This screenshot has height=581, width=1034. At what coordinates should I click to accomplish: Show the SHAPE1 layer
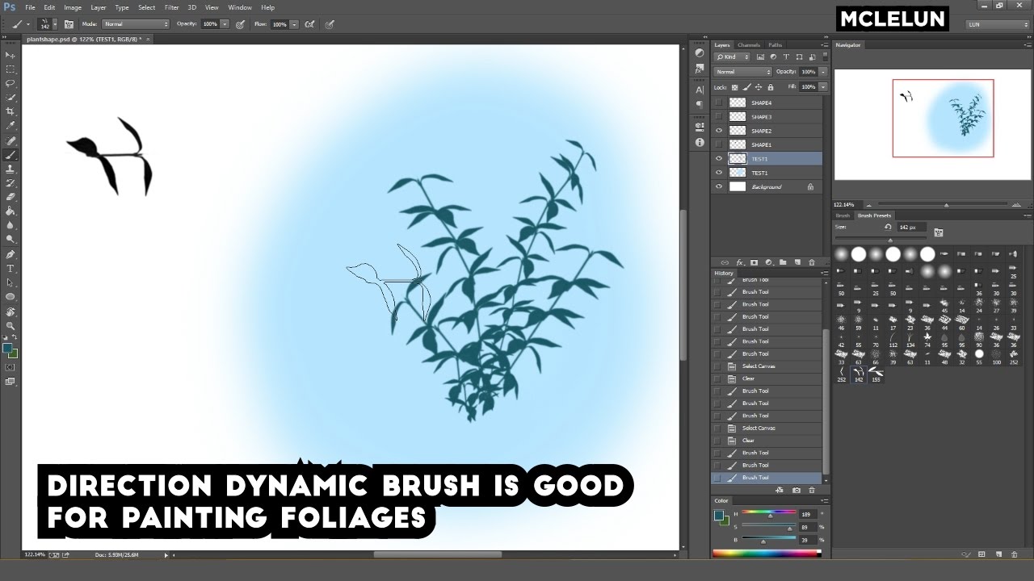coord(719,144)
